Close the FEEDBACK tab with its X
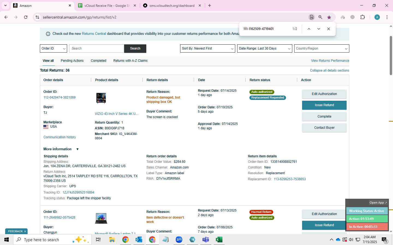 [25, 231]
